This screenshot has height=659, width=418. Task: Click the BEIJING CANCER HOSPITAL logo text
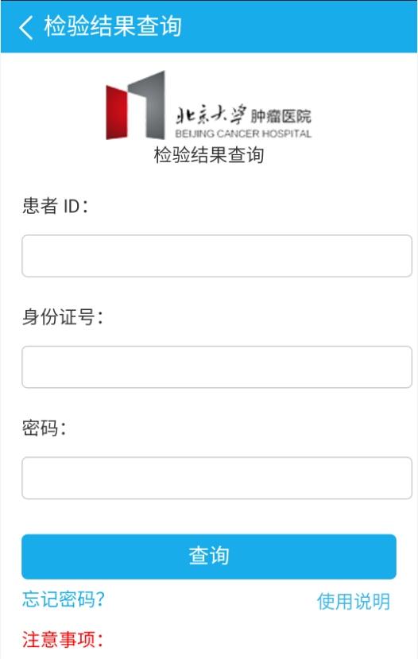coord(243,134)
